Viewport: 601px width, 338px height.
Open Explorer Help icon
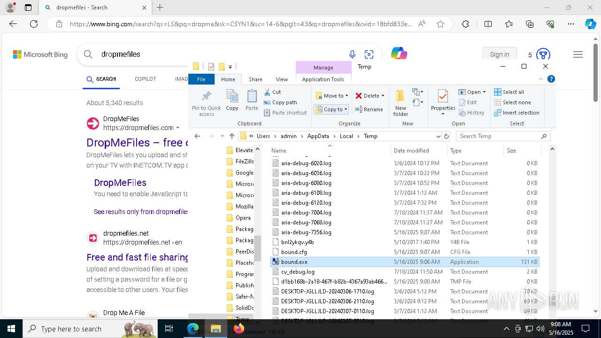pyautogui.click(x=551, y=79)
